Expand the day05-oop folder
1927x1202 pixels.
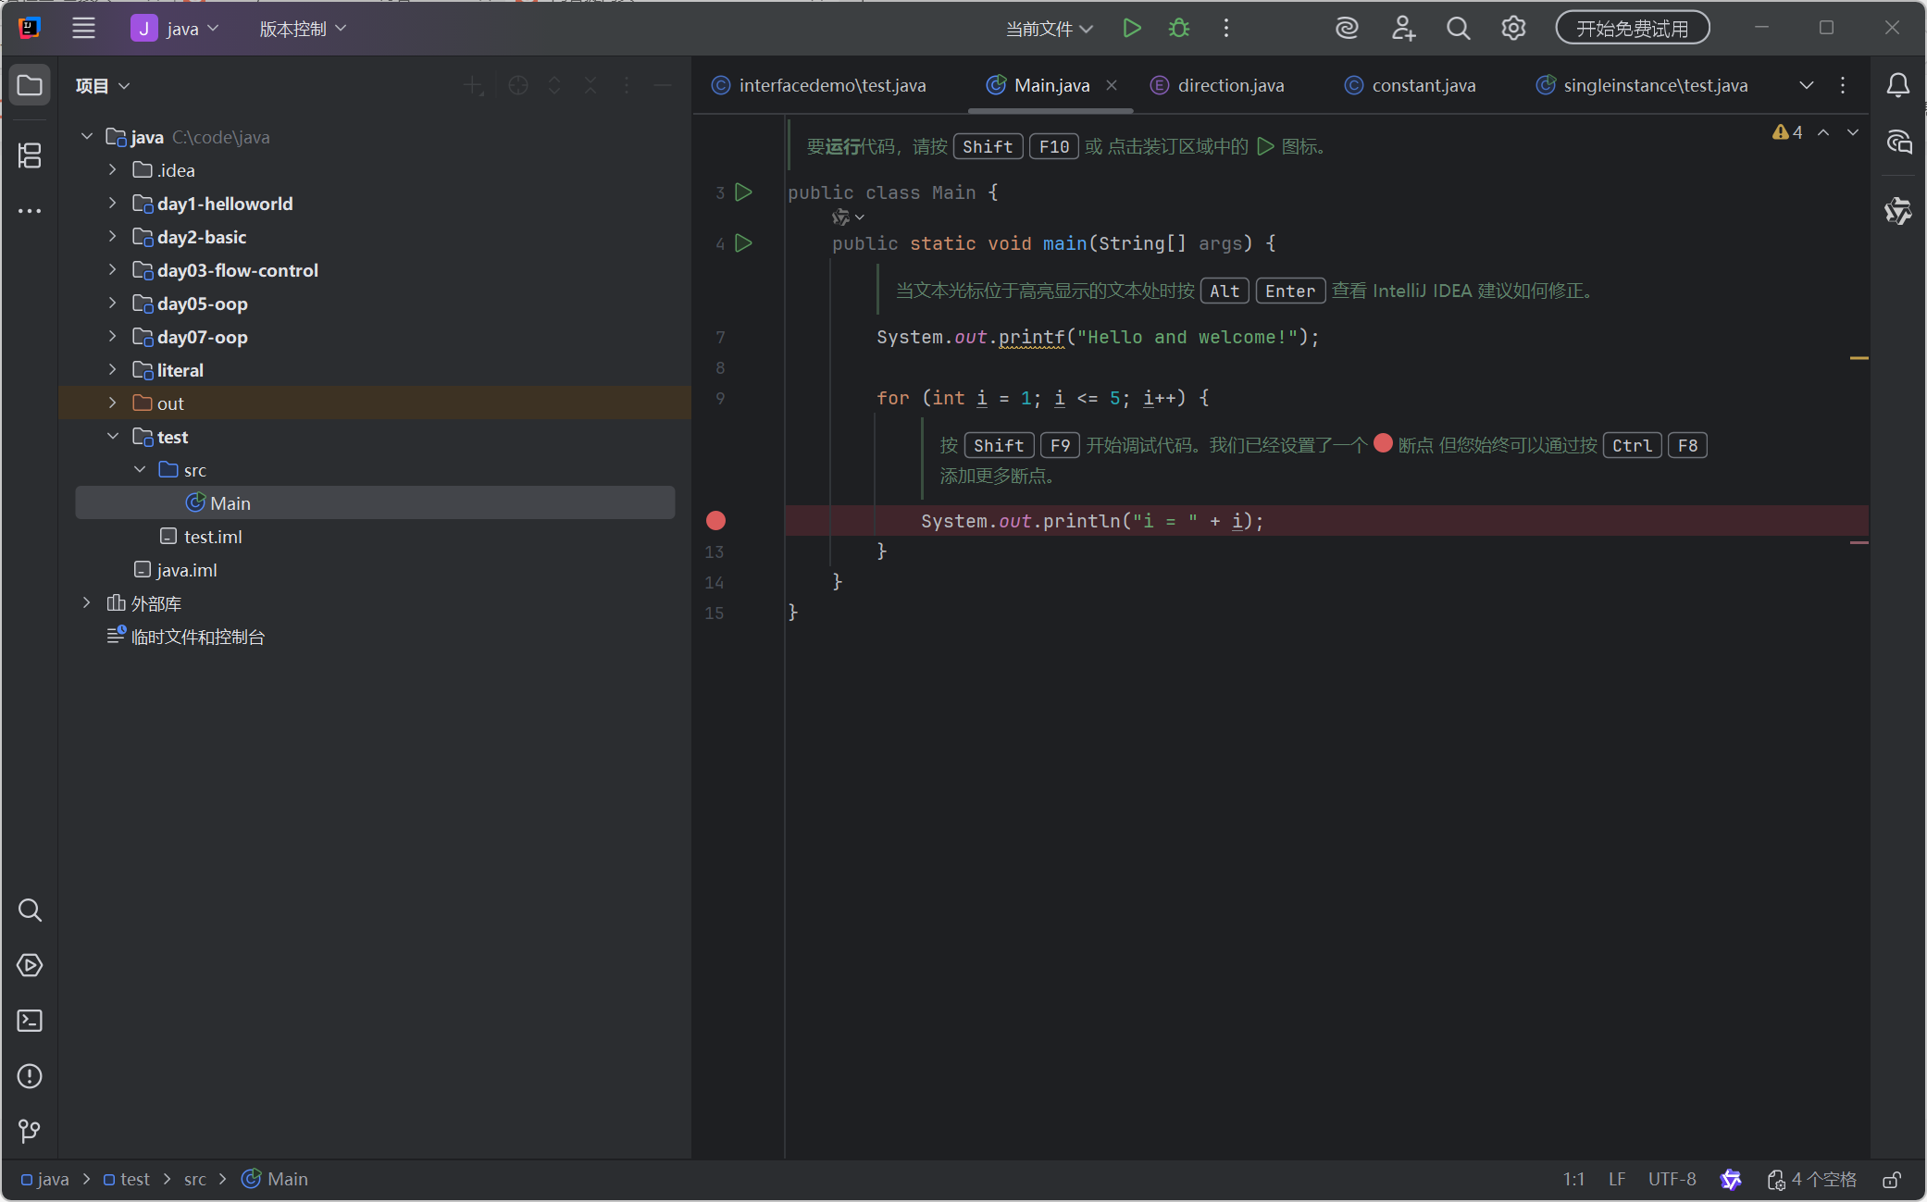[113, 304]
